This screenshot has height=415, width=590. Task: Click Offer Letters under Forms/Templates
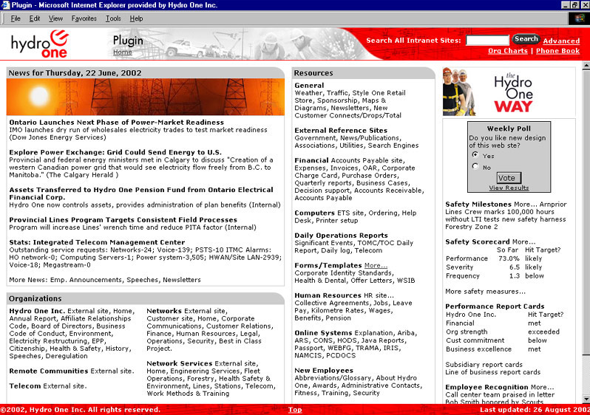point(372,281)
